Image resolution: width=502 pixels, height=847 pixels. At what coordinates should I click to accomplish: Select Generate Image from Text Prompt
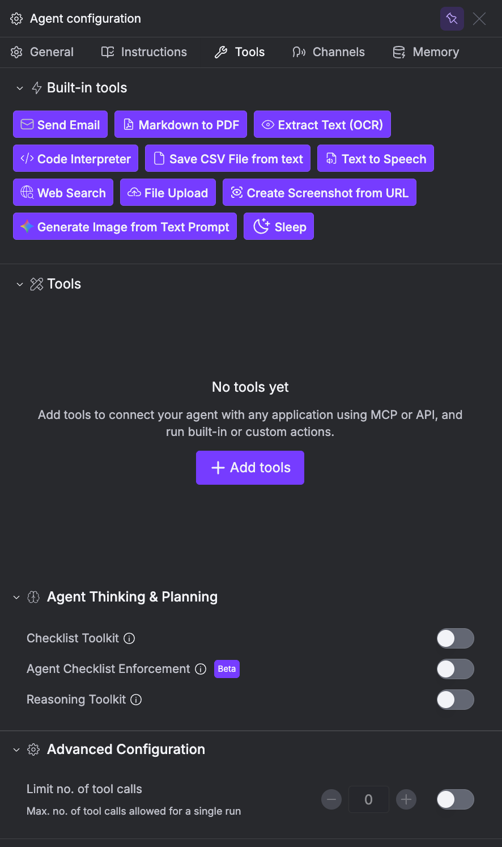pos(125,226)
